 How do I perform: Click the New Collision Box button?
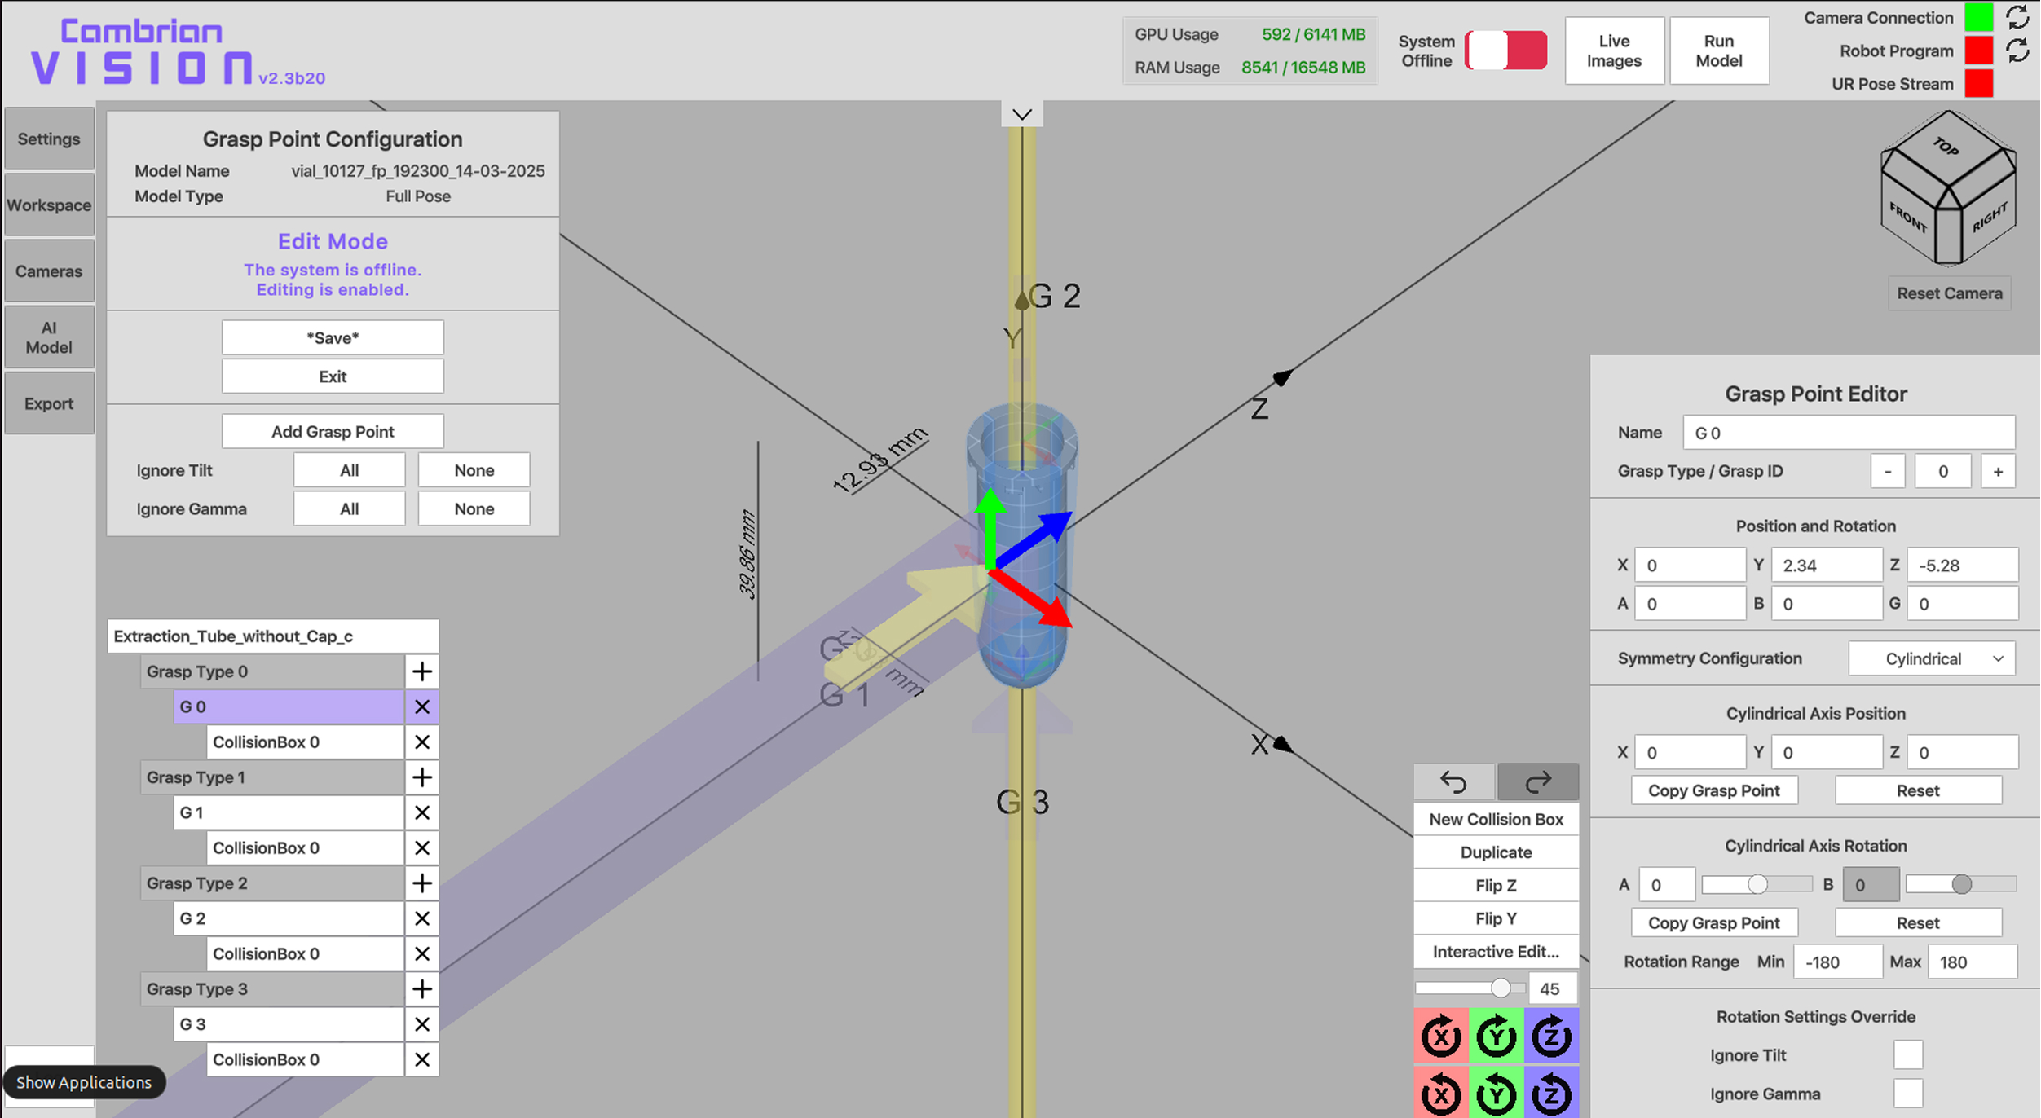pyautogui.click(x=1496, y=820)
